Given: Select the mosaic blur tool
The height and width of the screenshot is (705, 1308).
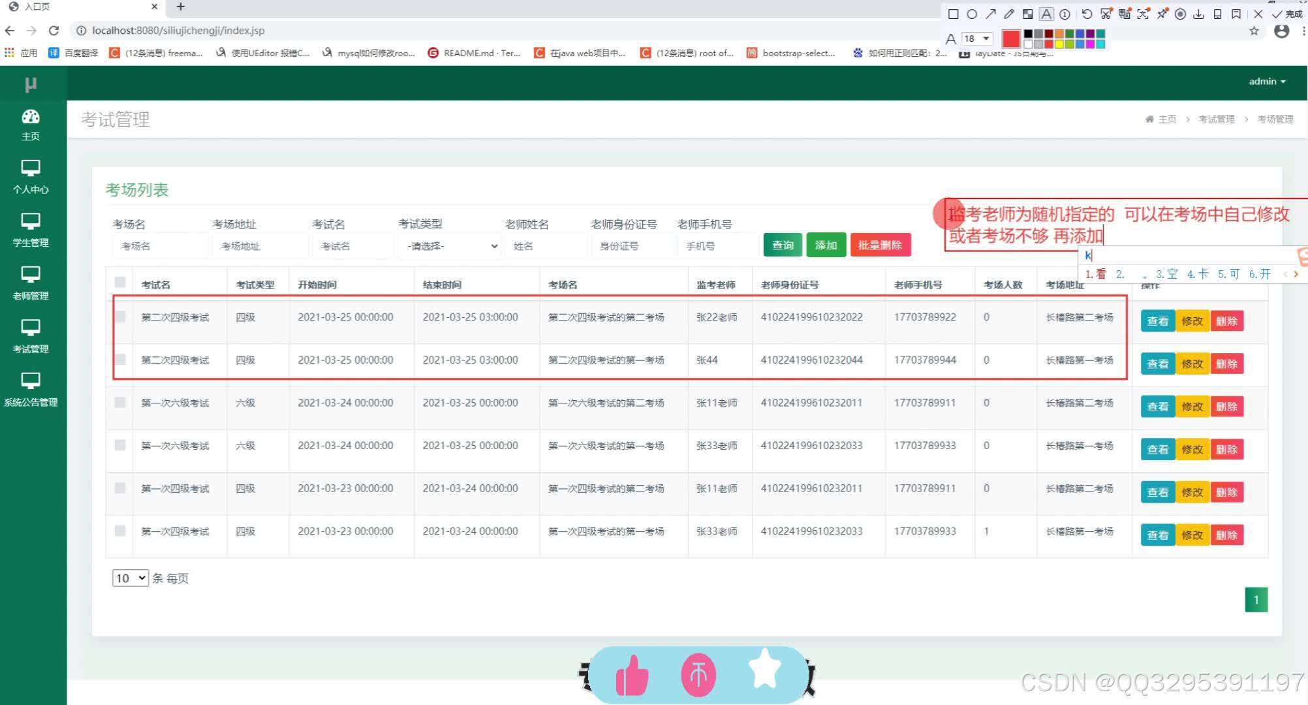Looking at the screenshot, I should point(1028,14).
